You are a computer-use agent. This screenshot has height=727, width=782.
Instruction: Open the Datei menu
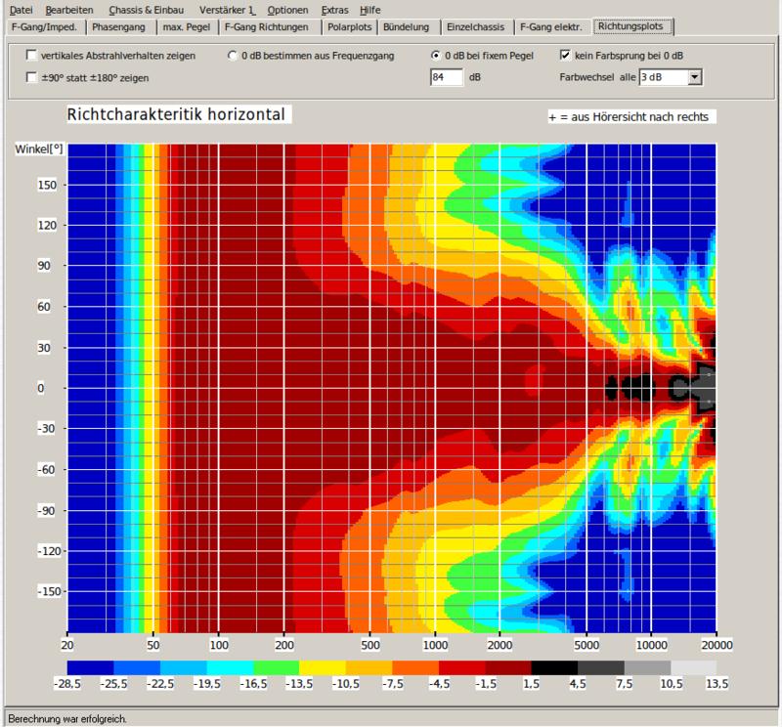click(x=21, y=9)
